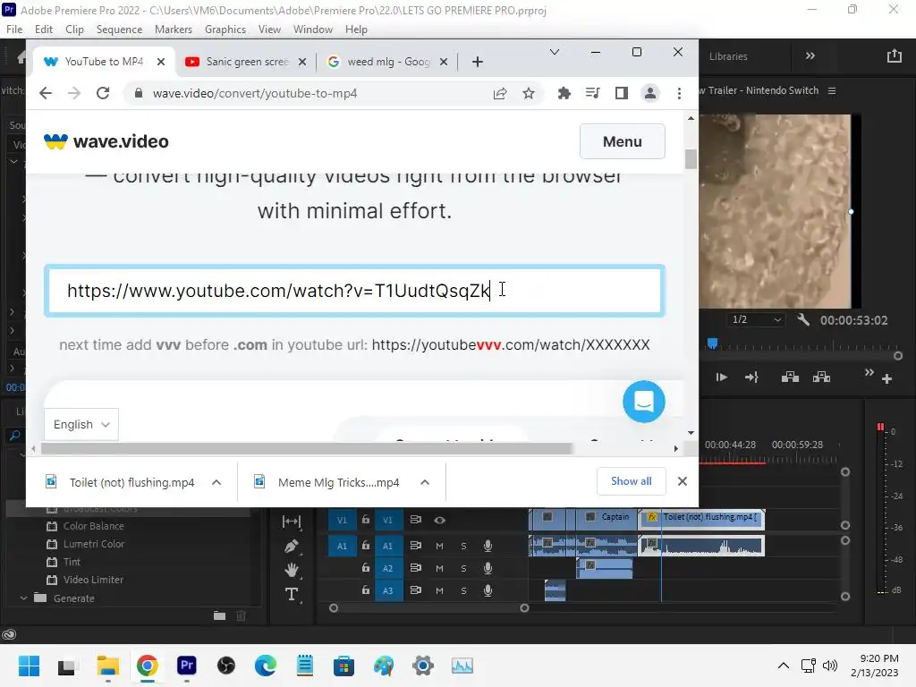Open a new Chrome tab
Viewport: 916px width, 687px height.
(x=478, y=62)
